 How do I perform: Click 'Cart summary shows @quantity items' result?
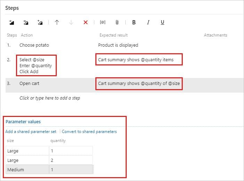(x=136, y=60)
